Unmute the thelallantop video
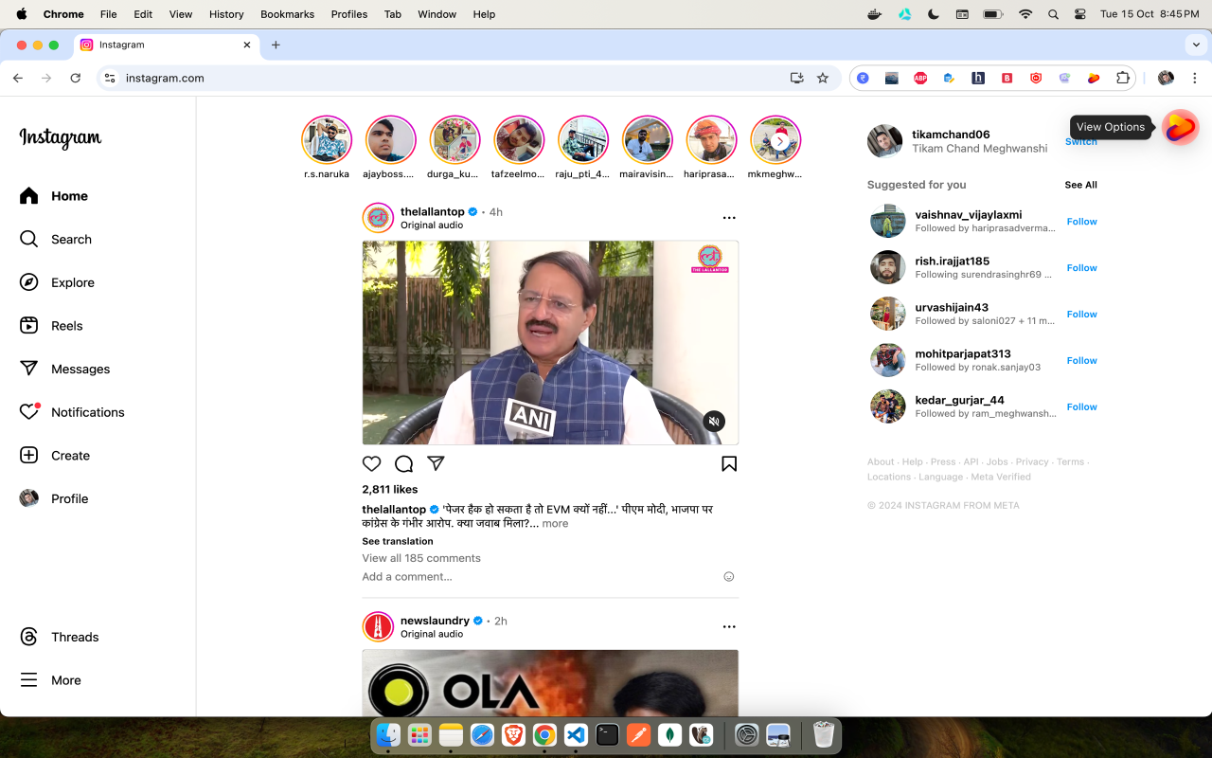Viewport: 1212px width, 758px height. (x=714, y=421)
